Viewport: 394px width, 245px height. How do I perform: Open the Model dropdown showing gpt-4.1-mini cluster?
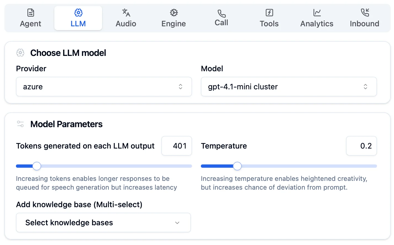[289, 87]
